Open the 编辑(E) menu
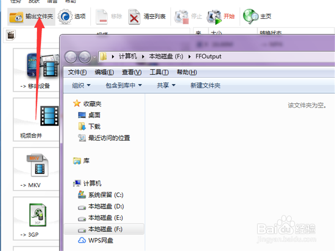335x251 pixels. click(x=104, y=72)
